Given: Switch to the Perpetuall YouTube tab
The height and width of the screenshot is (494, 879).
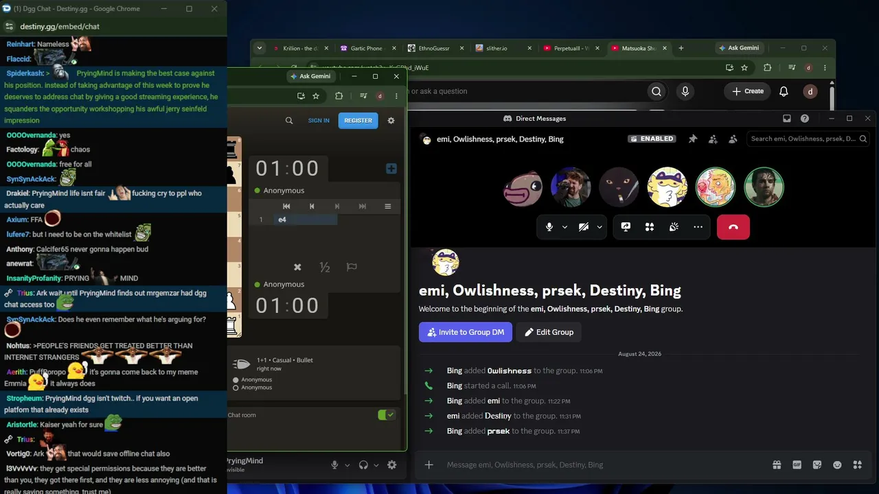Looking at the screenshot, I should [x=571, y=48].
